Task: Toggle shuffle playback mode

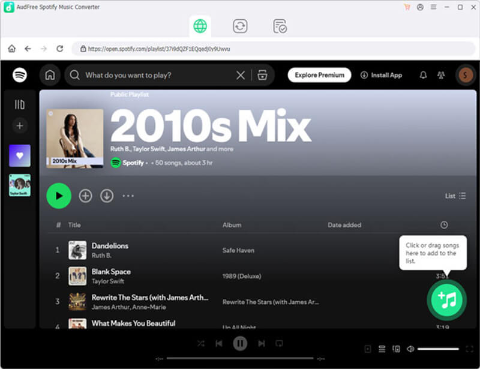Action: [201, 343]
